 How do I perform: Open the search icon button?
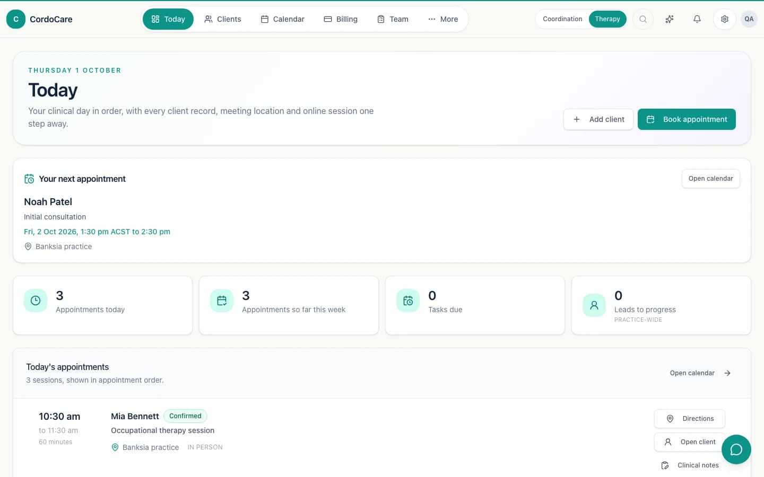tap(643, 19)
